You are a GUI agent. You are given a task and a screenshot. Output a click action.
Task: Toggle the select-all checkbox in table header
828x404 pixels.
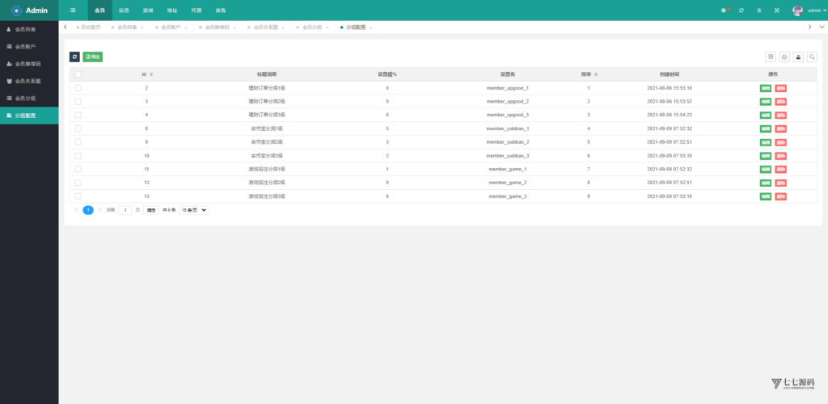pos(78,74)
